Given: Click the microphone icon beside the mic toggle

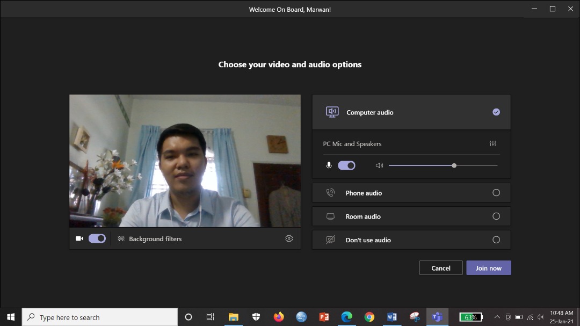Looking at the screenshot, I should [329, 165].
